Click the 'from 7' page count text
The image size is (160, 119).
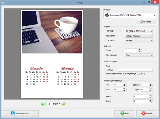click(56, 104)
